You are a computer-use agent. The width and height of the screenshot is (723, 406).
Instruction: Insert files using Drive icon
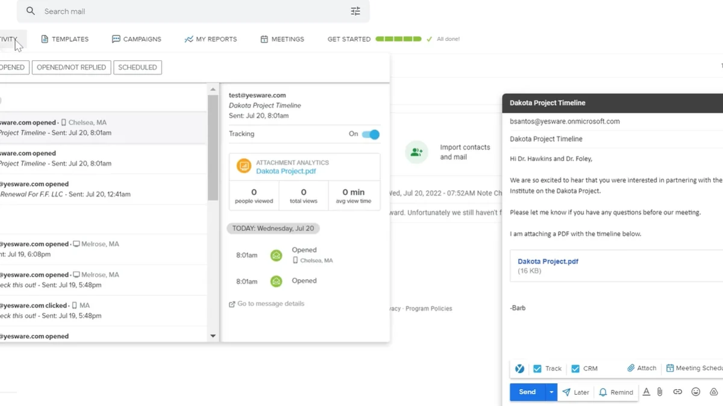tap(713, 392)
